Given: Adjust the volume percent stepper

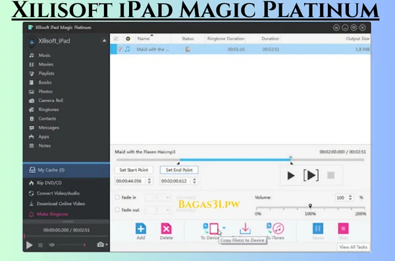Looking at the screenshot, I should pyautogui.click(x=350, y=198).
